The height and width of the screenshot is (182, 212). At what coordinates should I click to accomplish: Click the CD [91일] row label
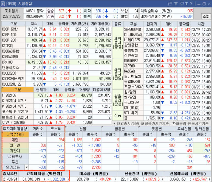coord(133,108)
